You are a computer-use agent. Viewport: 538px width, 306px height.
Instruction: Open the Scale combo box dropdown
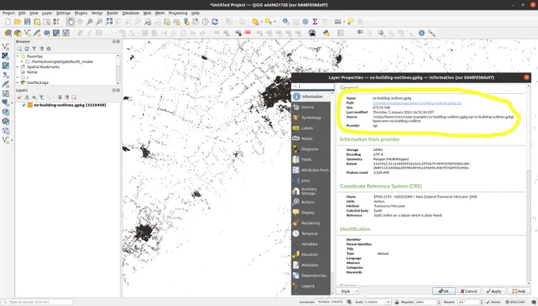[x=388, y=302]
